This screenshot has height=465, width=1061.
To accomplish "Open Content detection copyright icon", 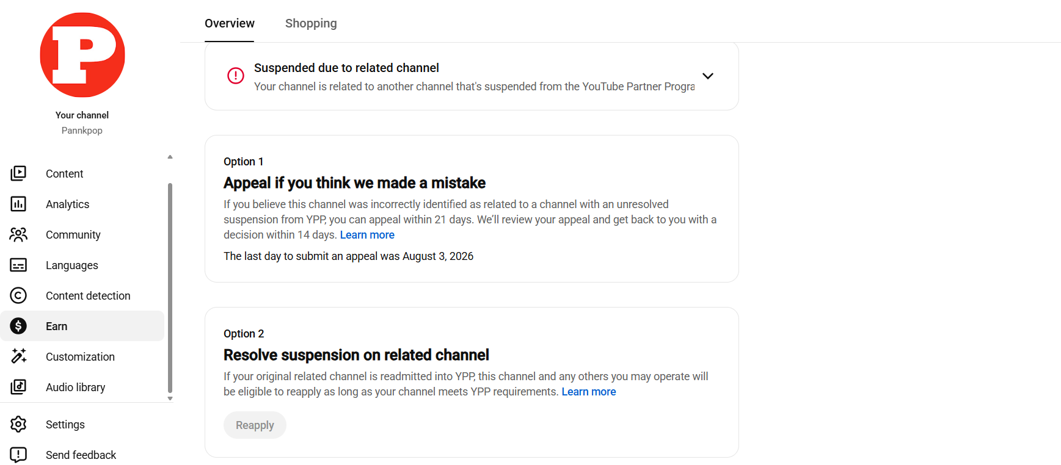I will 18,295.
